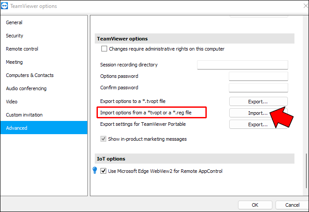Screen dimensions: 309x212
Task: Click the Options password input field
Action: click(258, 77)
